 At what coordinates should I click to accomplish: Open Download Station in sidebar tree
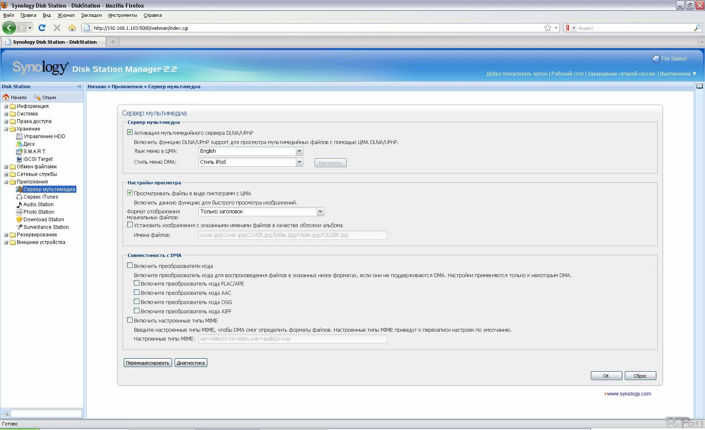pyautogui.click(x=44, y=220)
